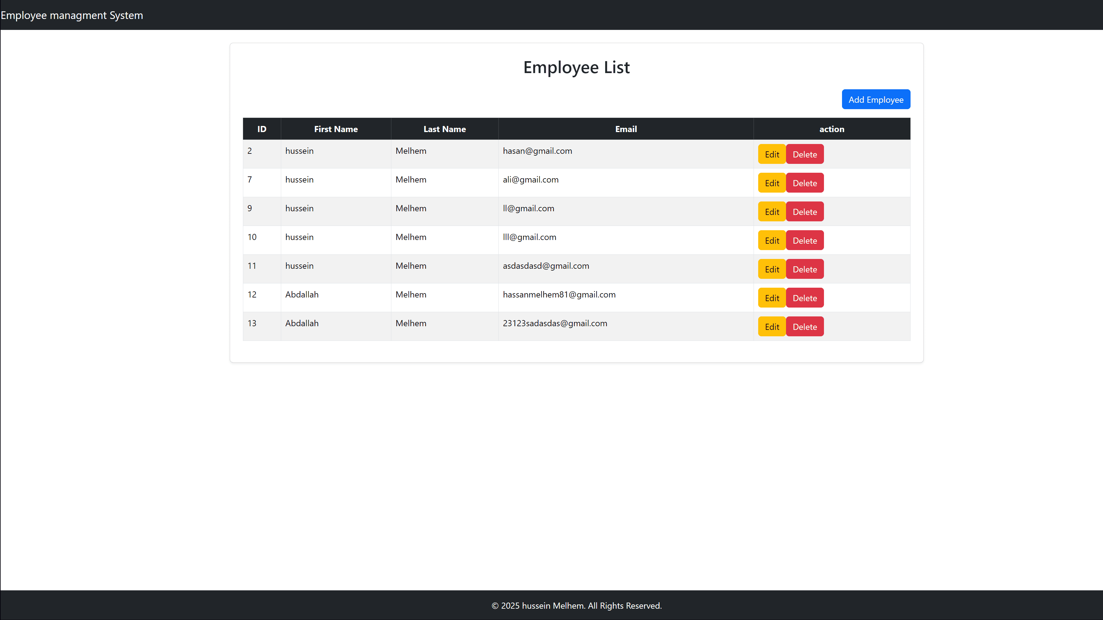Edit the ali@gmail.com employee row
Viewport: 1103px width, 620px height.
click(x=772, y=183)
